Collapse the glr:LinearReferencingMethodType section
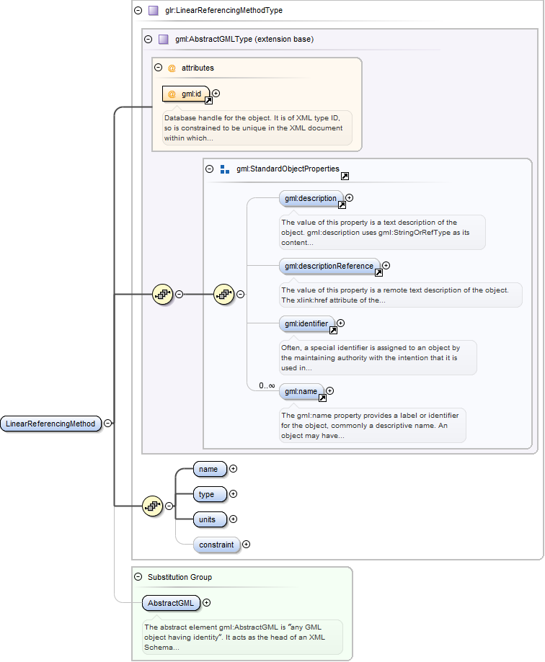Image resolution: width=545 pixels, height=662 pixels. click(138, 11)
